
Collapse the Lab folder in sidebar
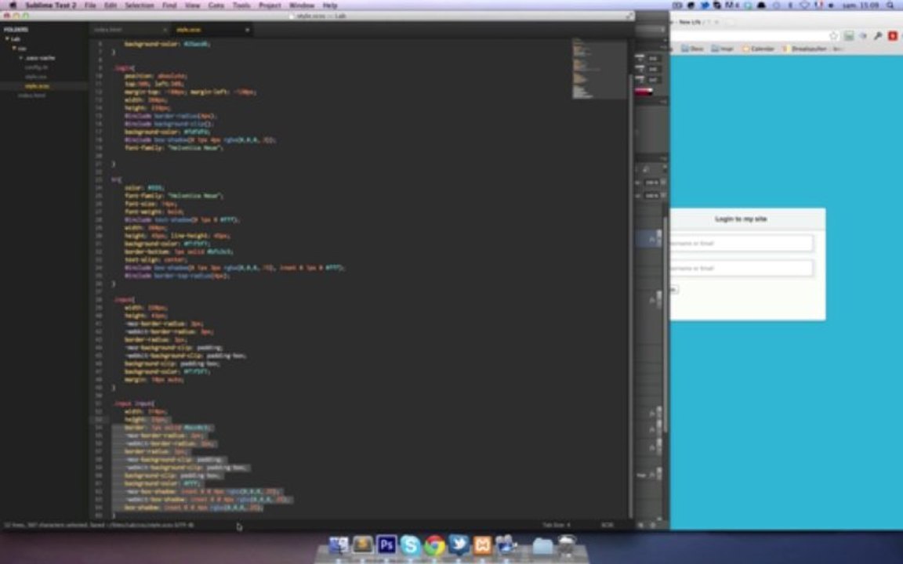click(x=8, y=39)
